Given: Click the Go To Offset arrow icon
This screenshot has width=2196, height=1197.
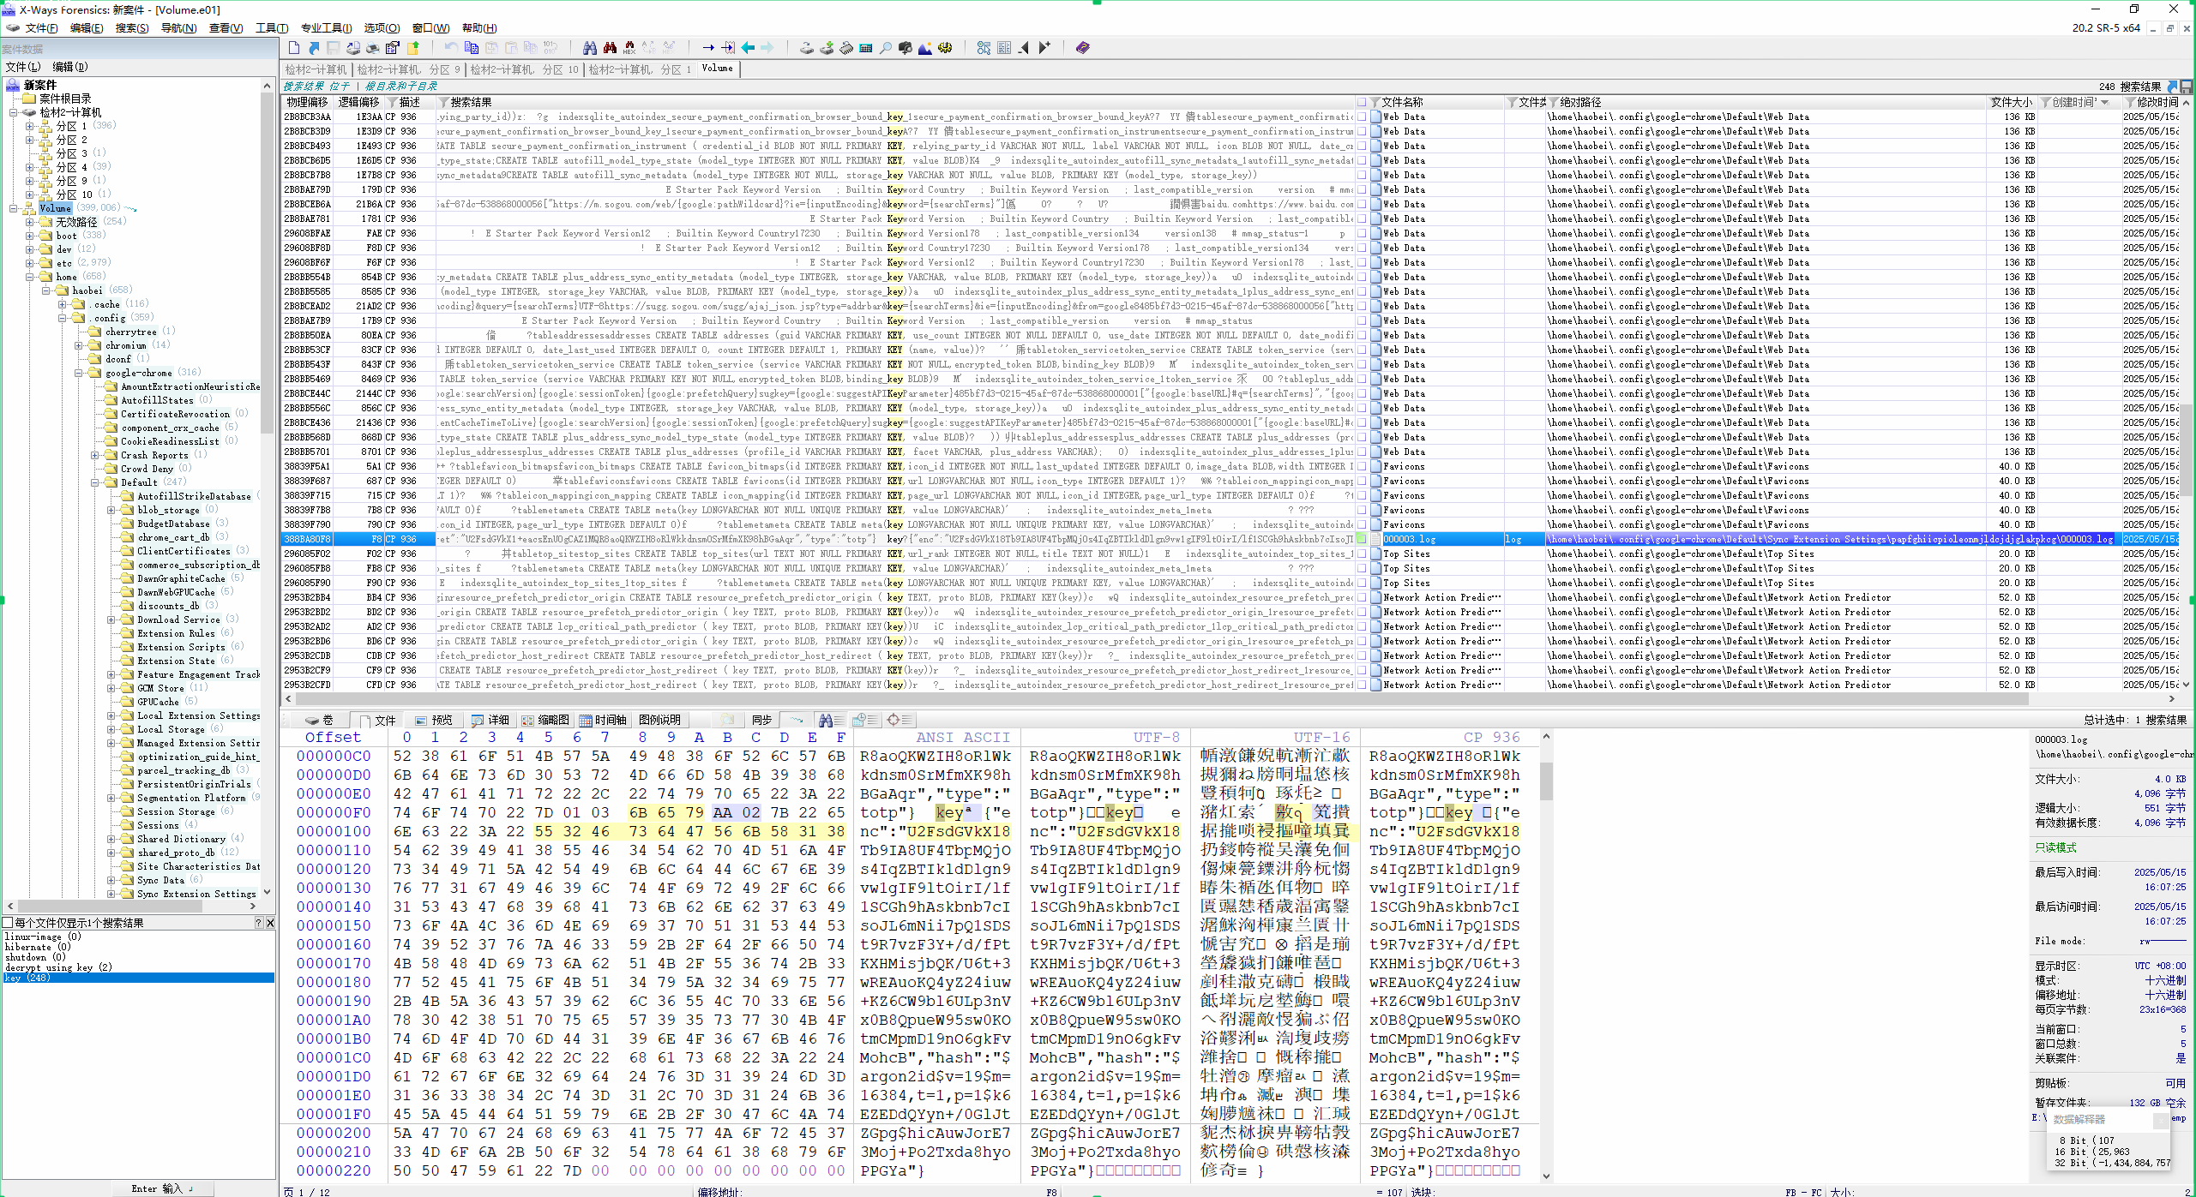Looking at the screenshot, I should click(x=708, y=48).
